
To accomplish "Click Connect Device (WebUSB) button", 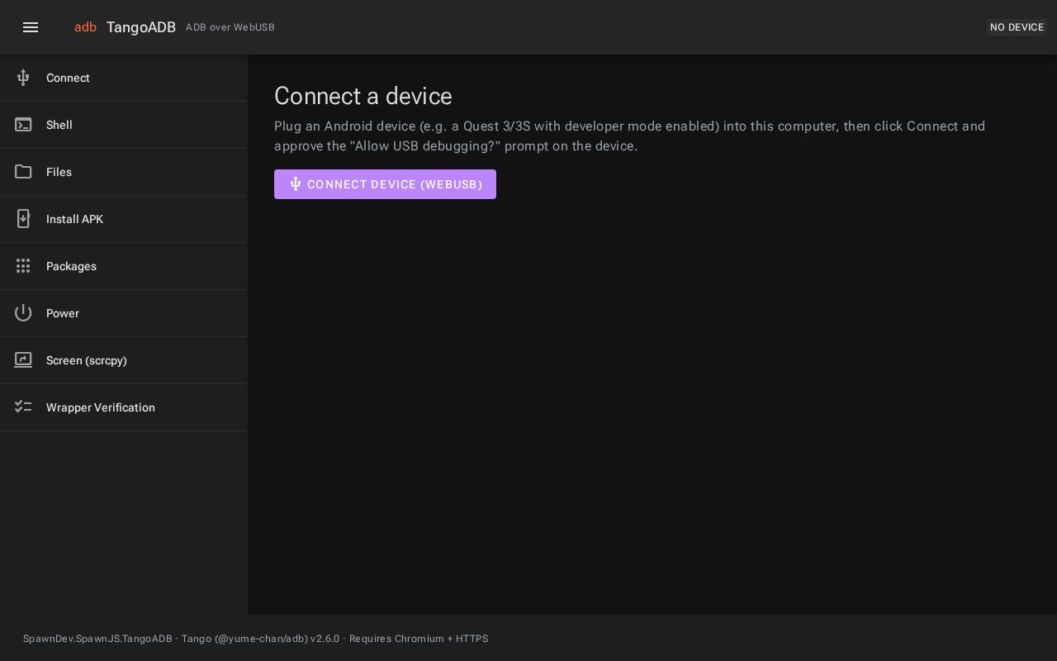I will (x=385, y=184).
